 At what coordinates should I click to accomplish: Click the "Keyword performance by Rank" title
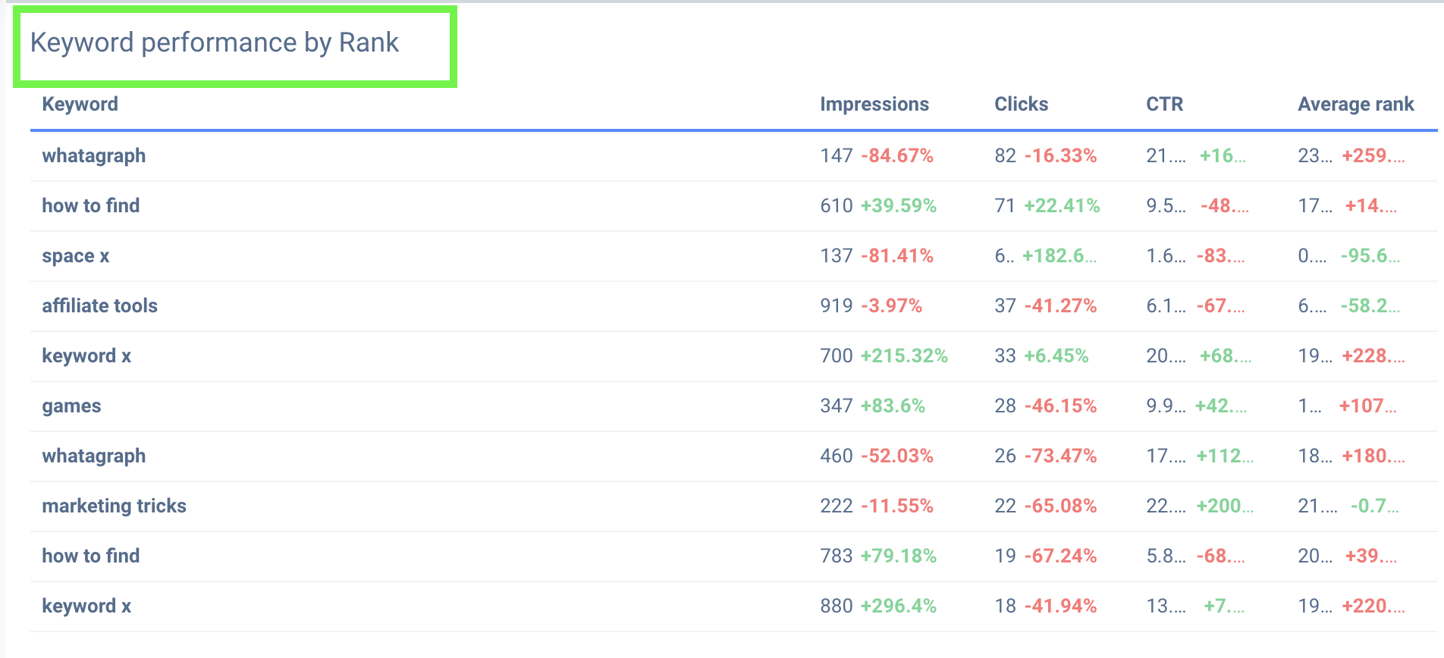tap(215, 43)
